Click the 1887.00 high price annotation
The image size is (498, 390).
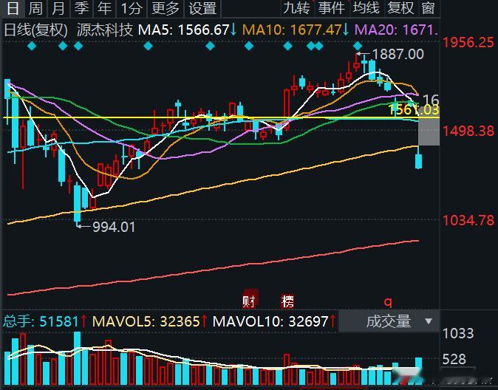point(398,54)
